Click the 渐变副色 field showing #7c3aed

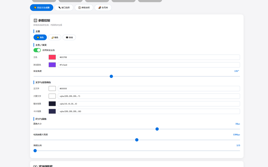tap(149, 65)
